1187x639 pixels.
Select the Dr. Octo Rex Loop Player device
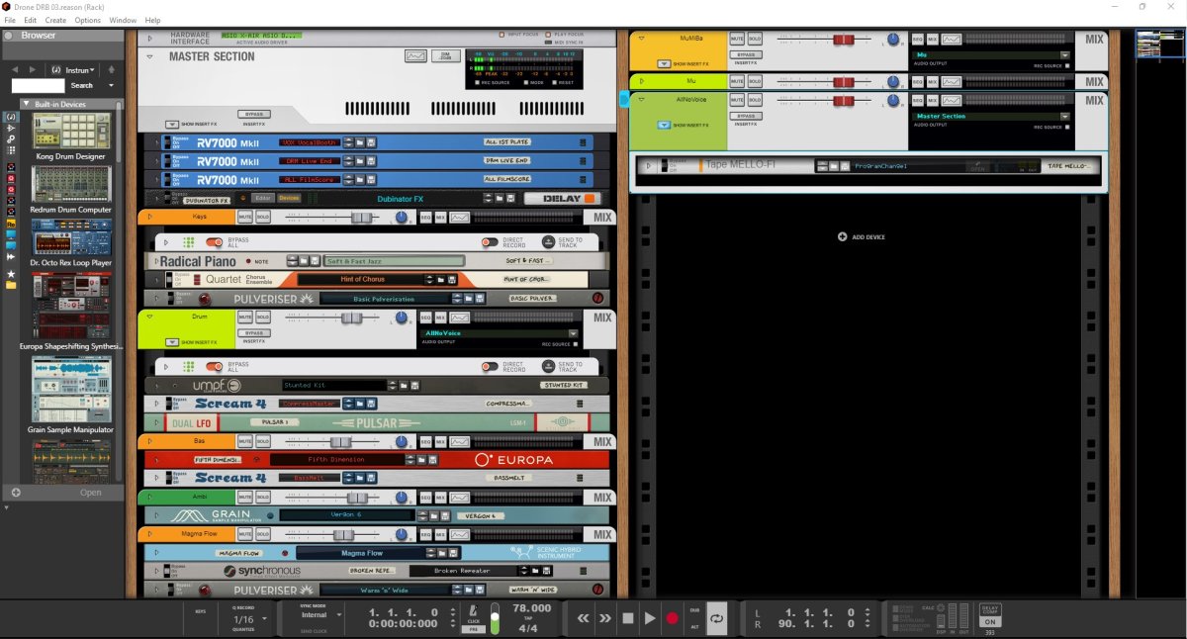pos(71,241)
